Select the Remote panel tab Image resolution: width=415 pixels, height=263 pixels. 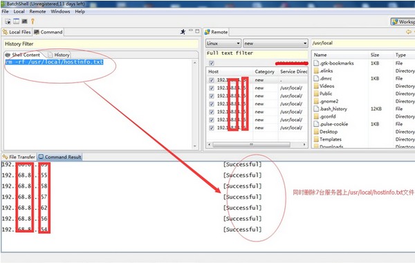[216, 32]
